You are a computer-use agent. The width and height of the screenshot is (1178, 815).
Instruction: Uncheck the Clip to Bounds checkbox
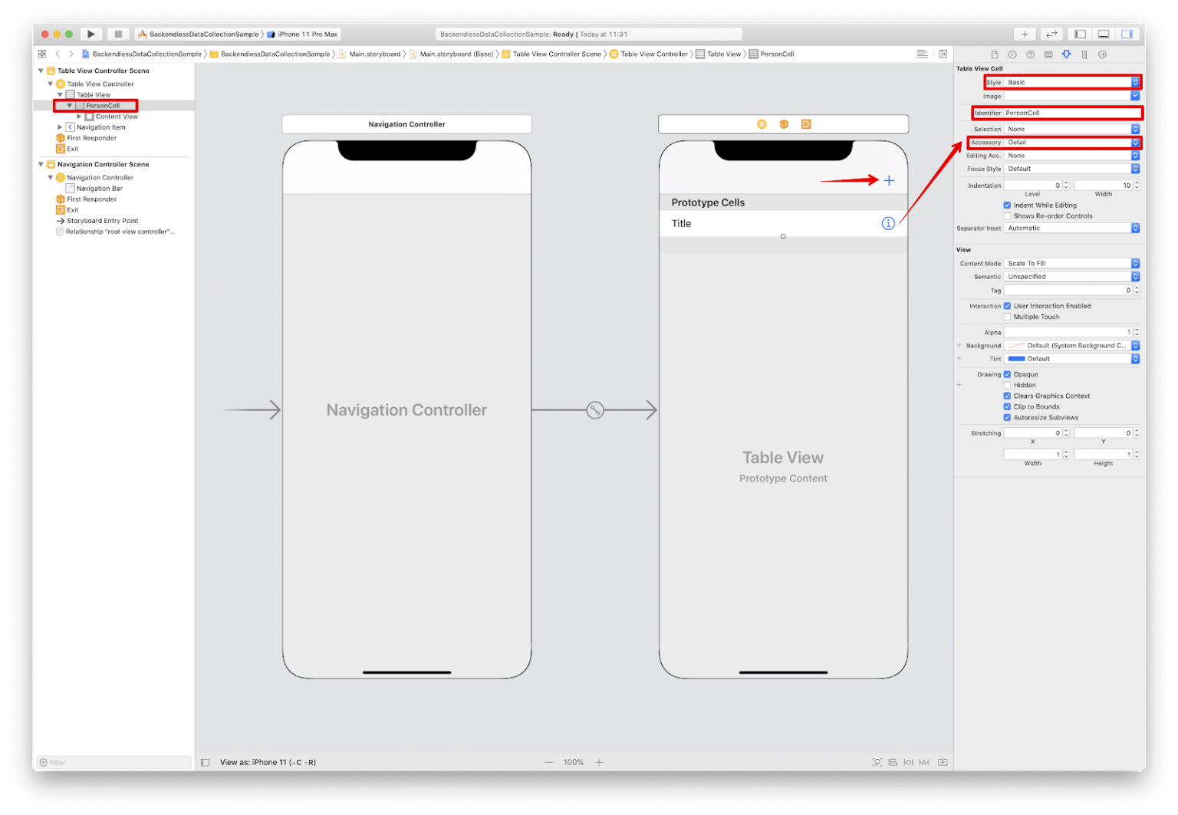coord(1008,406)
